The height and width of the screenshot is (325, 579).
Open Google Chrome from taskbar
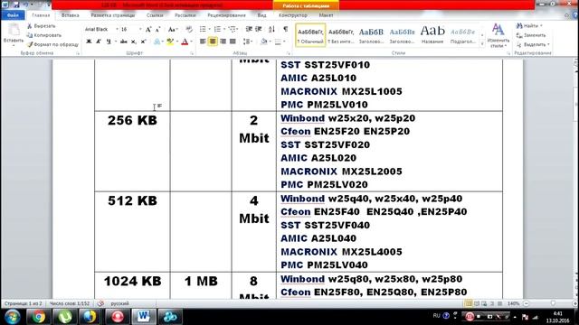point(38,317)
